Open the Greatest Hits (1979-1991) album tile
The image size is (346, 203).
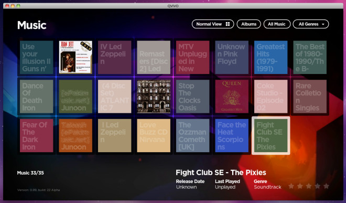[x=271, y=57]
